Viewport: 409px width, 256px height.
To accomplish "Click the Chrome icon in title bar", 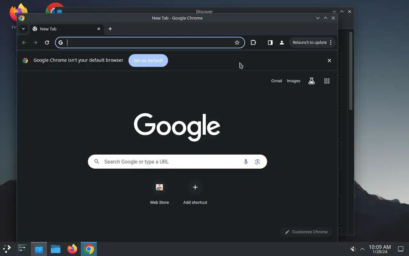I will click(x=22, y=18).
